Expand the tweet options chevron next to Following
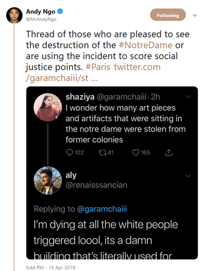 point(195,15)
